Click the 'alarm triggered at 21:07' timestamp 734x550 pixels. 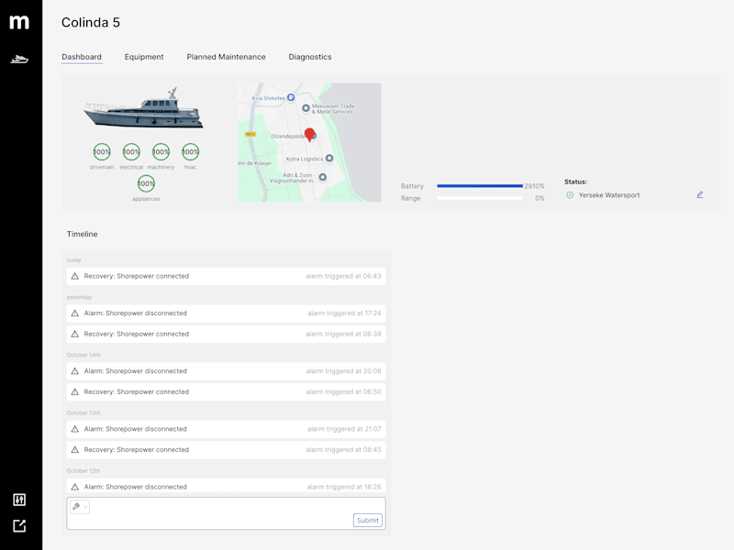coord(344,429)
